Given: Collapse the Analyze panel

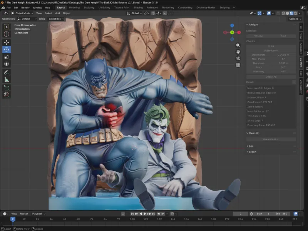Looking at the screenshot, I should coord(252,25).
